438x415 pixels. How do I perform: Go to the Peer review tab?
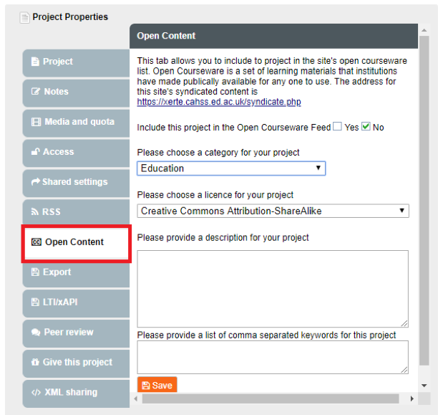[x=68, y=333]
